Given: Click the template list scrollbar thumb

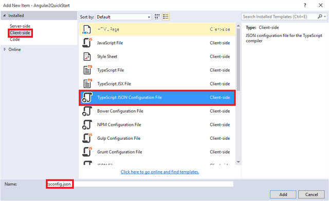Looking at the screenshot, I should point(239,60).
